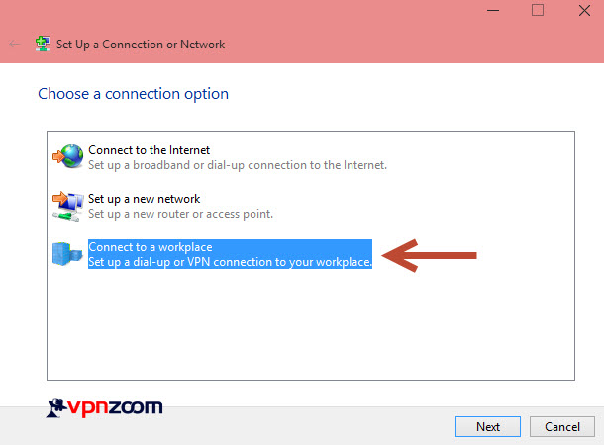The image size is (604, 445).
Task: Select the blue building icon for Connect to a workplace
Action: [x=67, y=254]
